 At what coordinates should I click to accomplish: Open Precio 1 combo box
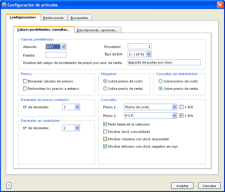[174, 107]
